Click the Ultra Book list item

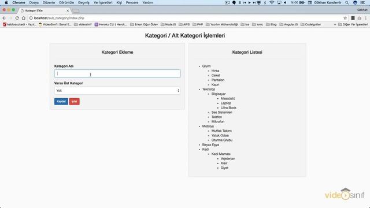point(228,108)
